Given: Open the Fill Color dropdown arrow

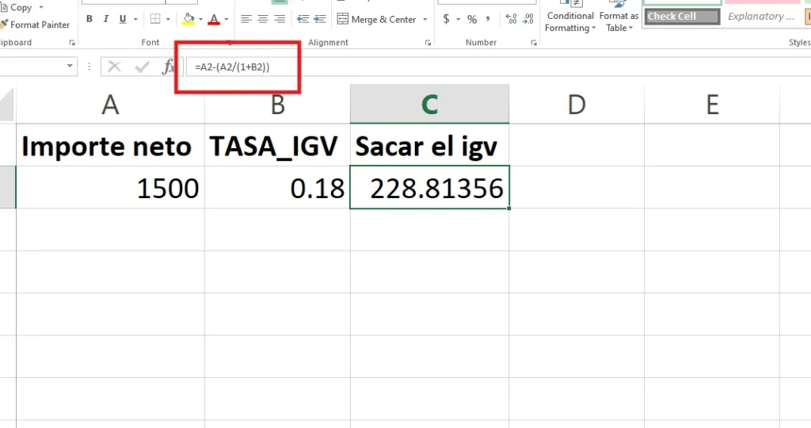Looking at the screenshot, I should (200, 19).
